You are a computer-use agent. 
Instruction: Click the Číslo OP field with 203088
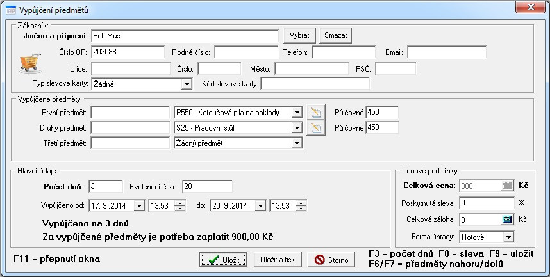[x=128, y=52]
